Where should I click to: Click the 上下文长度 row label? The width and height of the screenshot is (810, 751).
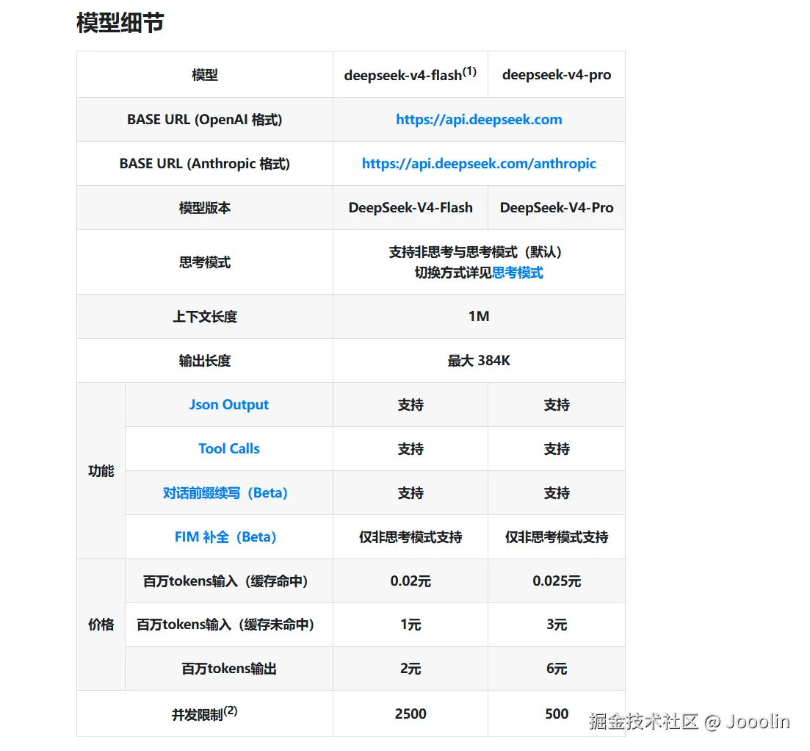205,317
